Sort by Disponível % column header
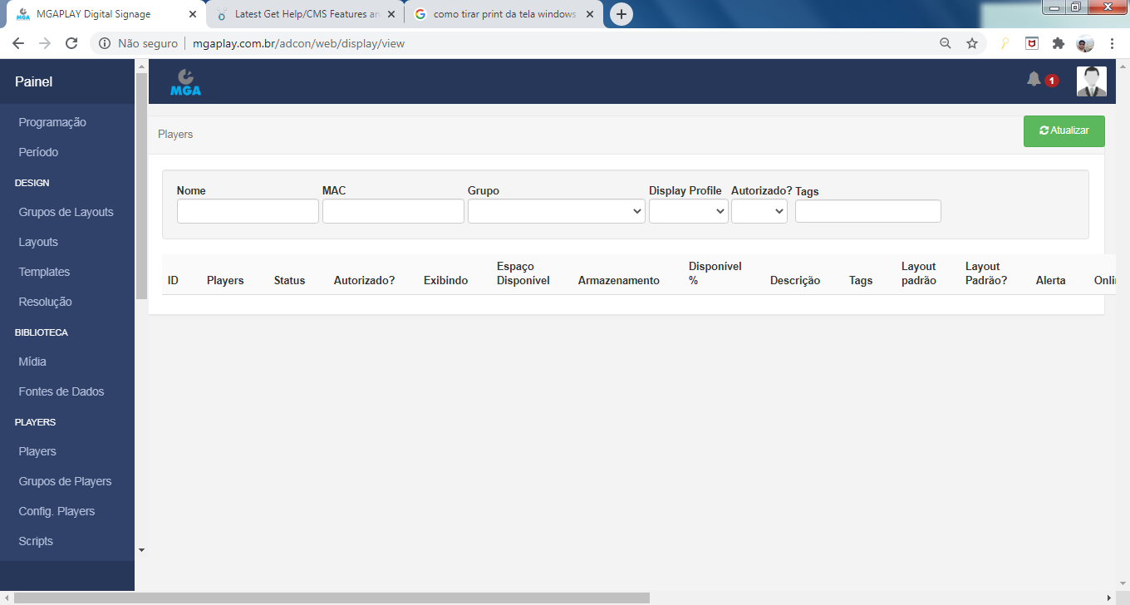 (x=715, y=273)
